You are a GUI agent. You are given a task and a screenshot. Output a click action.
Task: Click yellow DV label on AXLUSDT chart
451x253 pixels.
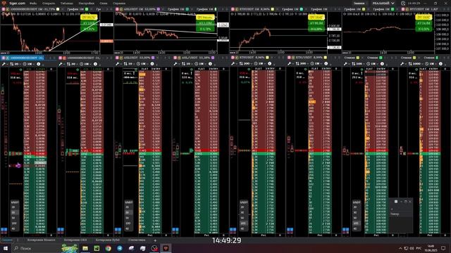click(205, 18)
